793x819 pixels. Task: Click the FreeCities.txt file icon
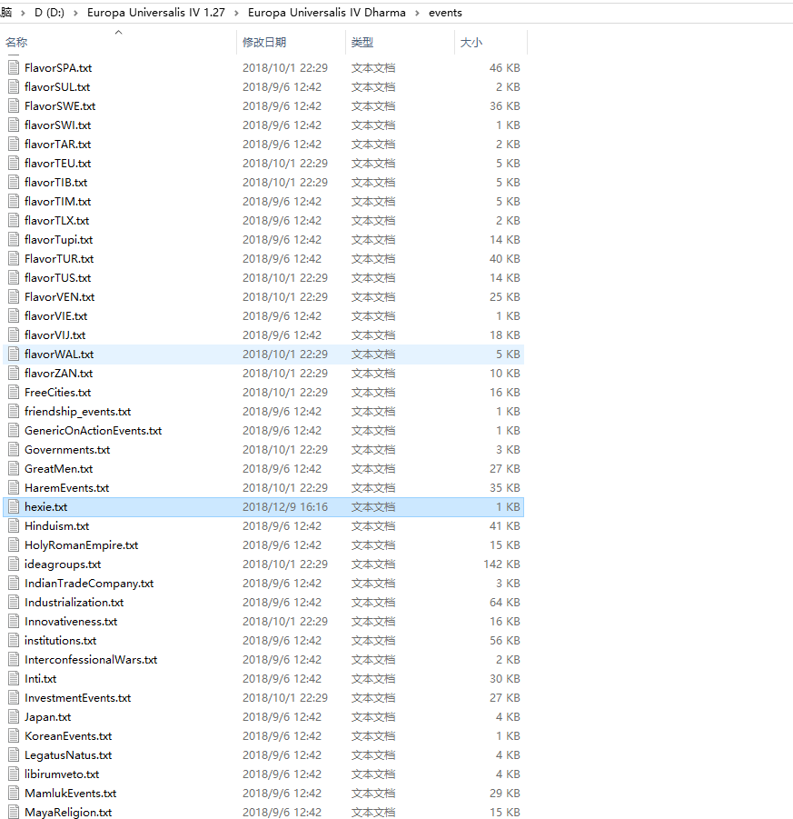14,393
